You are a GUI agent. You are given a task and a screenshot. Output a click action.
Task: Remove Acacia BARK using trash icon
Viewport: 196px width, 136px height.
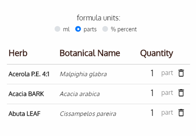[181, 93]
